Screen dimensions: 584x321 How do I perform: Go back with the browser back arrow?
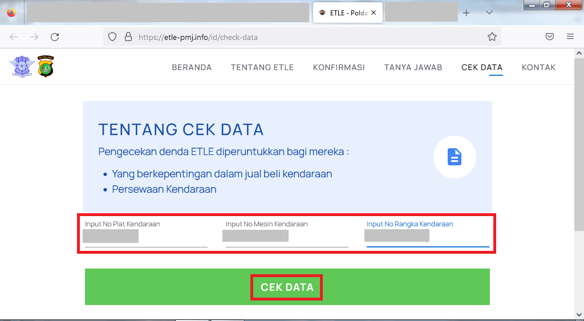[14, 37]
